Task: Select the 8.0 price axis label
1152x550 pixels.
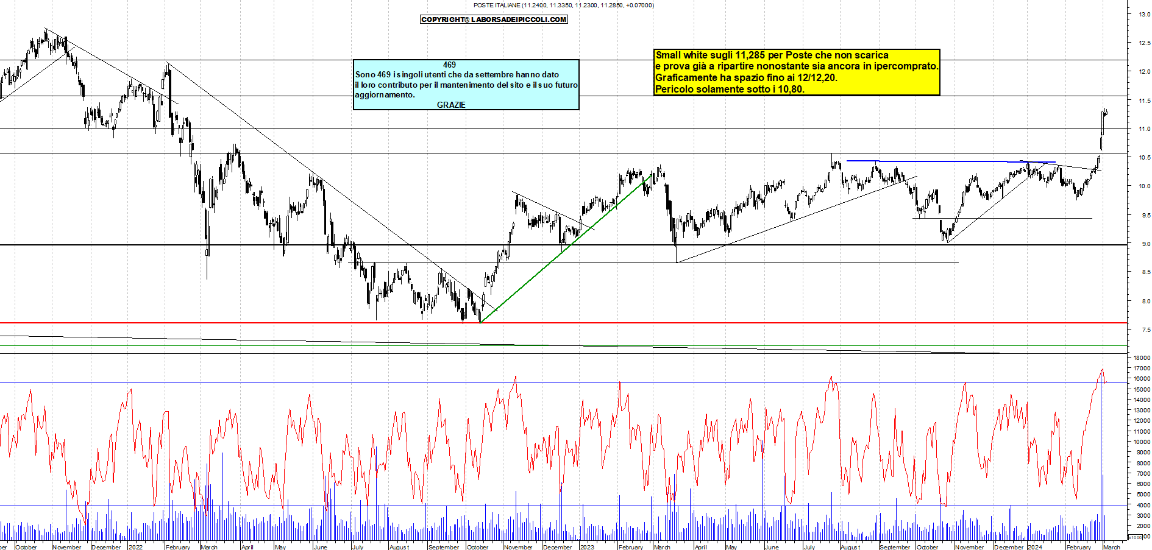Action: 1146,301
